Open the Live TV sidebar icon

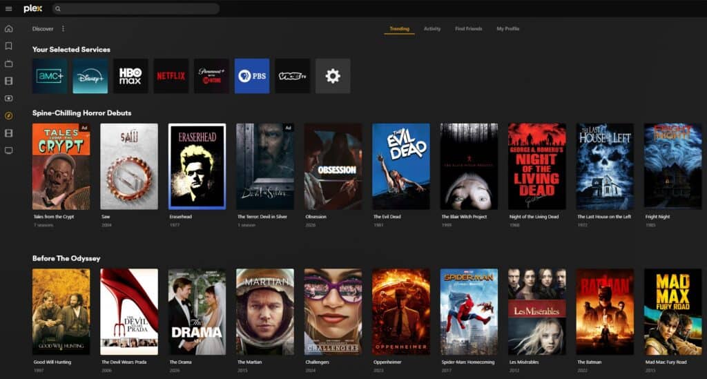8,64
